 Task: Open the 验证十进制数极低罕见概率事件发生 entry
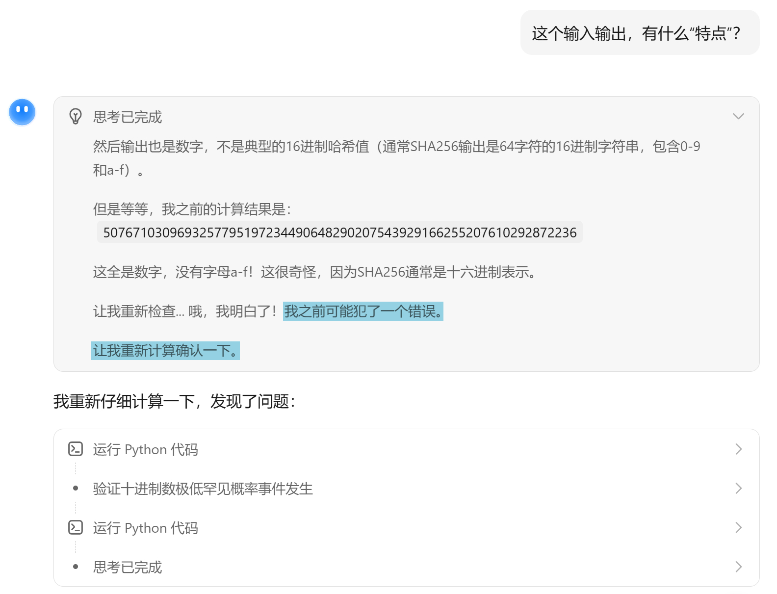203,489
